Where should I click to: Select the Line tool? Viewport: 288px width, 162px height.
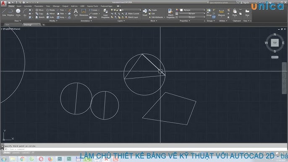[4, 13]
